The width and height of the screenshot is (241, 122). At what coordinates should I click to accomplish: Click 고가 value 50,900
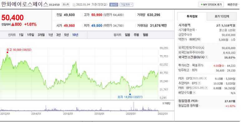[97, 15]
